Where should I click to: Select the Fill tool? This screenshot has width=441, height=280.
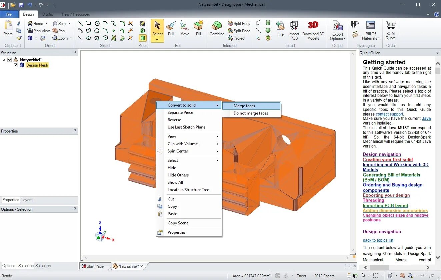(x=198, y=28)
